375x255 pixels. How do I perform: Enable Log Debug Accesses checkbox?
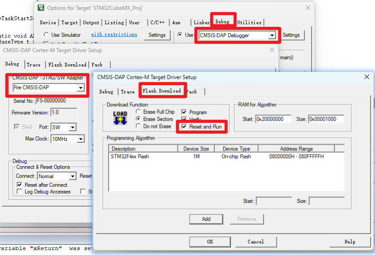coord(19,192)
